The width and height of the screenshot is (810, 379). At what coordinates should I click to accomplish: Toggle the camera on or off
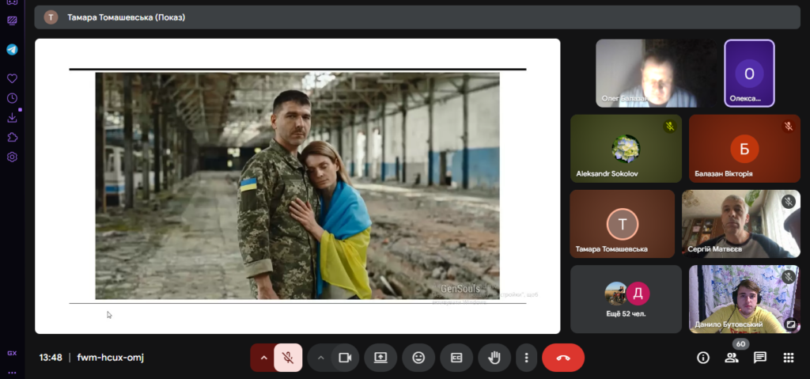[x=344, y=358]
